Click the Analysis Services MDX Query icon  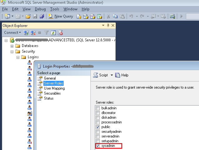pyautogui.click(x=86, y=16)
